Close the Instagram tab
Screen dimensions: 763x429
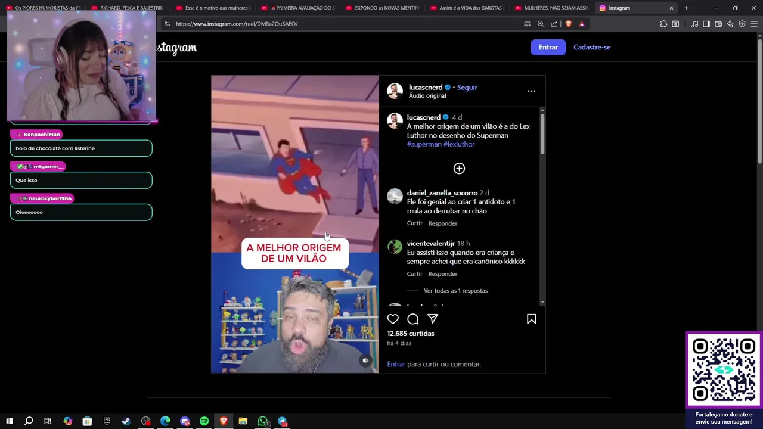point(671,8)
